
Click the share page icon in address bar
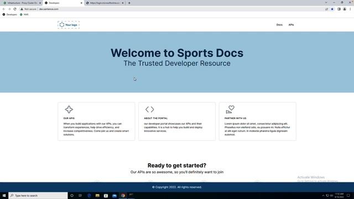(326, 9)
